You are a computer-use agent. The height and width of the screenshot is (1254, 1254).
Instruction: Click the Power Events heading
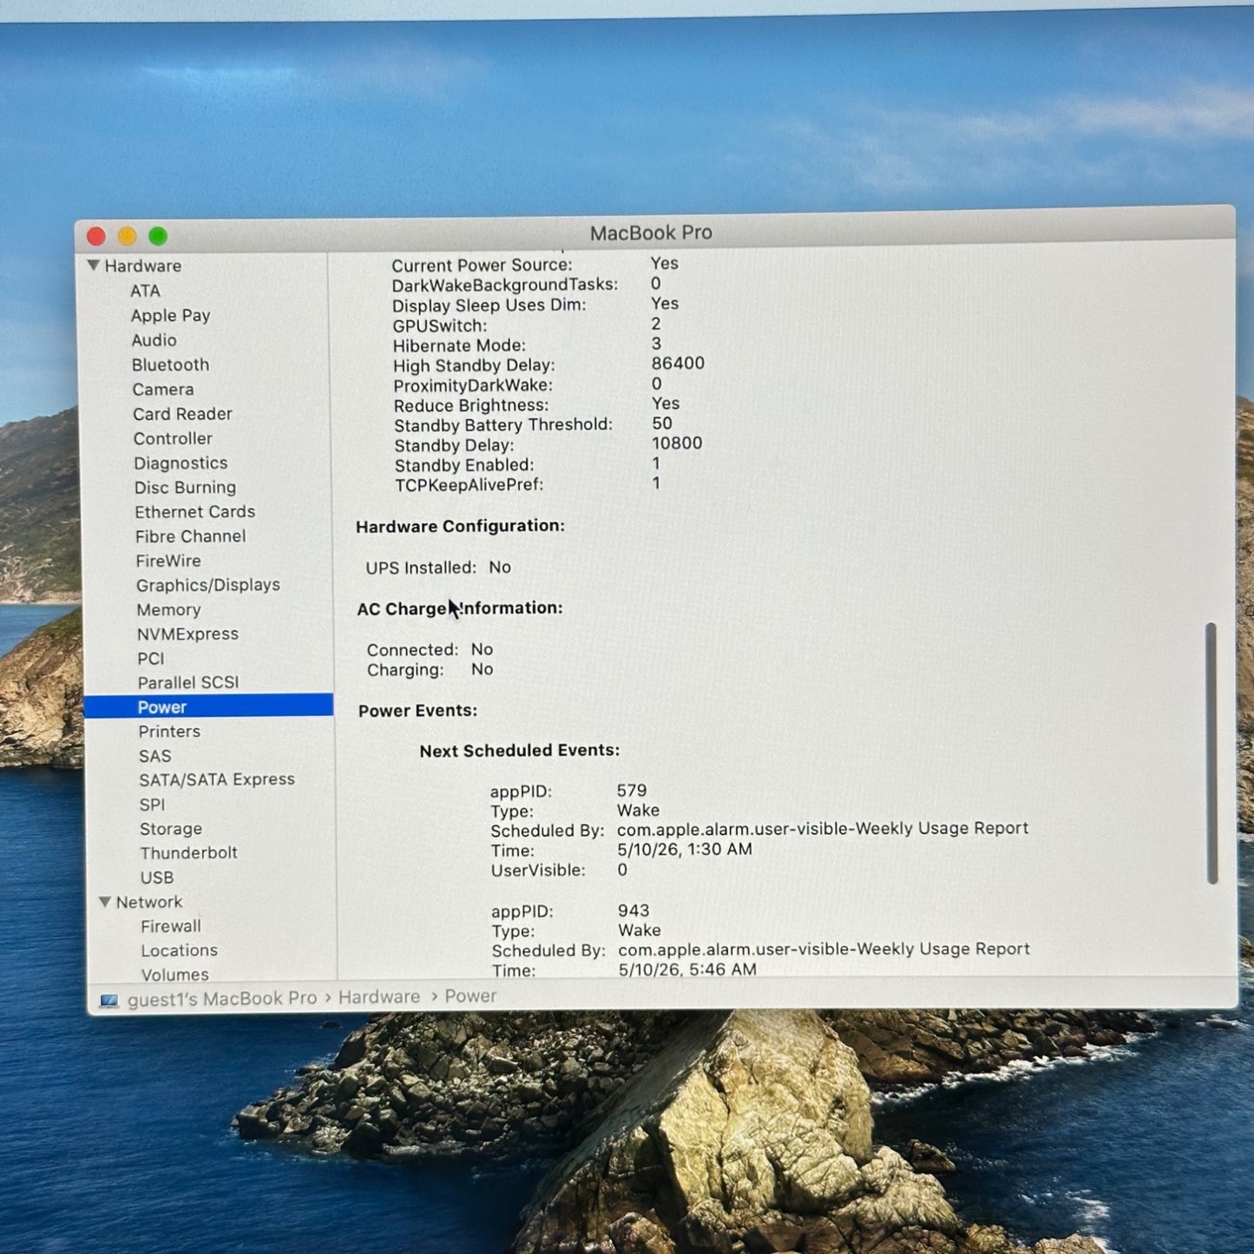(x=417, y=711)
